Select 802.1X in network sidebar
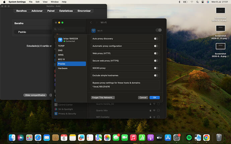231x144 pixels. (x=71, y=59)
